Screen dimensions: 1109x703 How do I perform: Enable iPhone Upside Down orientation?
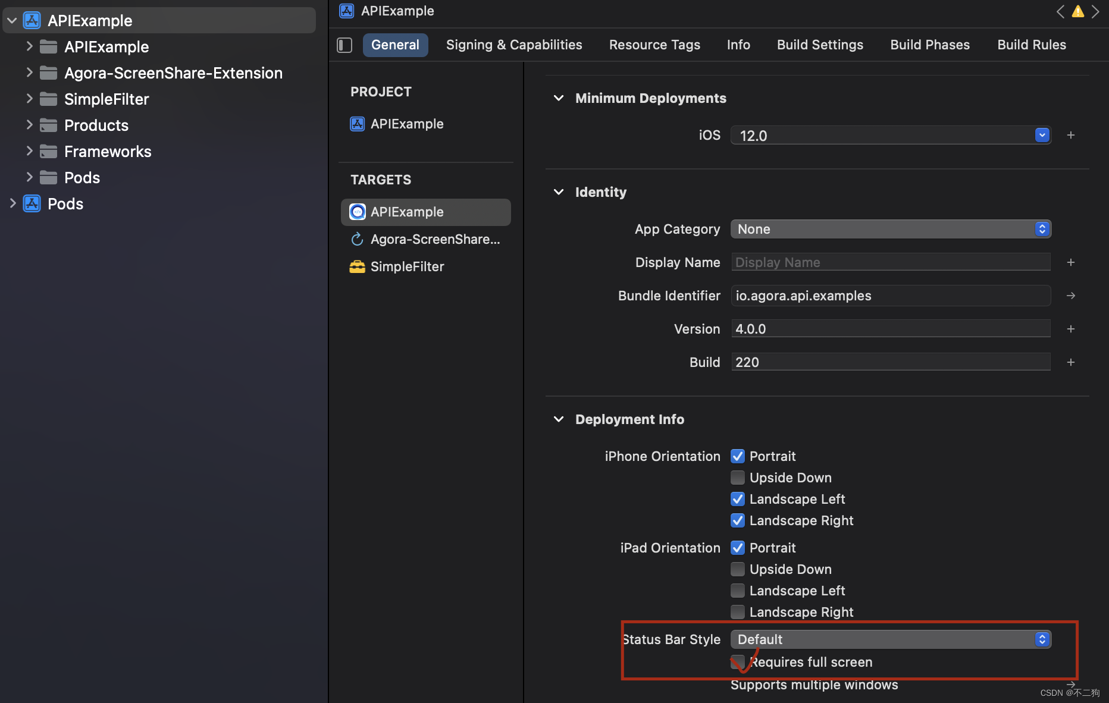point(738,478)
